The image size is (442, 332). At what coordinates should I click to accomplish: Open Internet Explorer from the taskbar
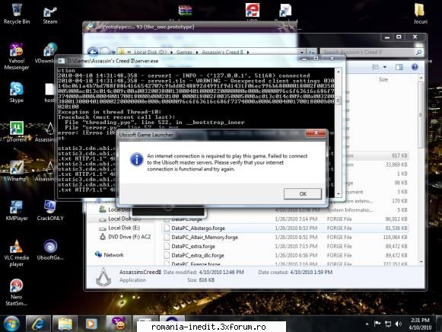(x=38, y=324)
